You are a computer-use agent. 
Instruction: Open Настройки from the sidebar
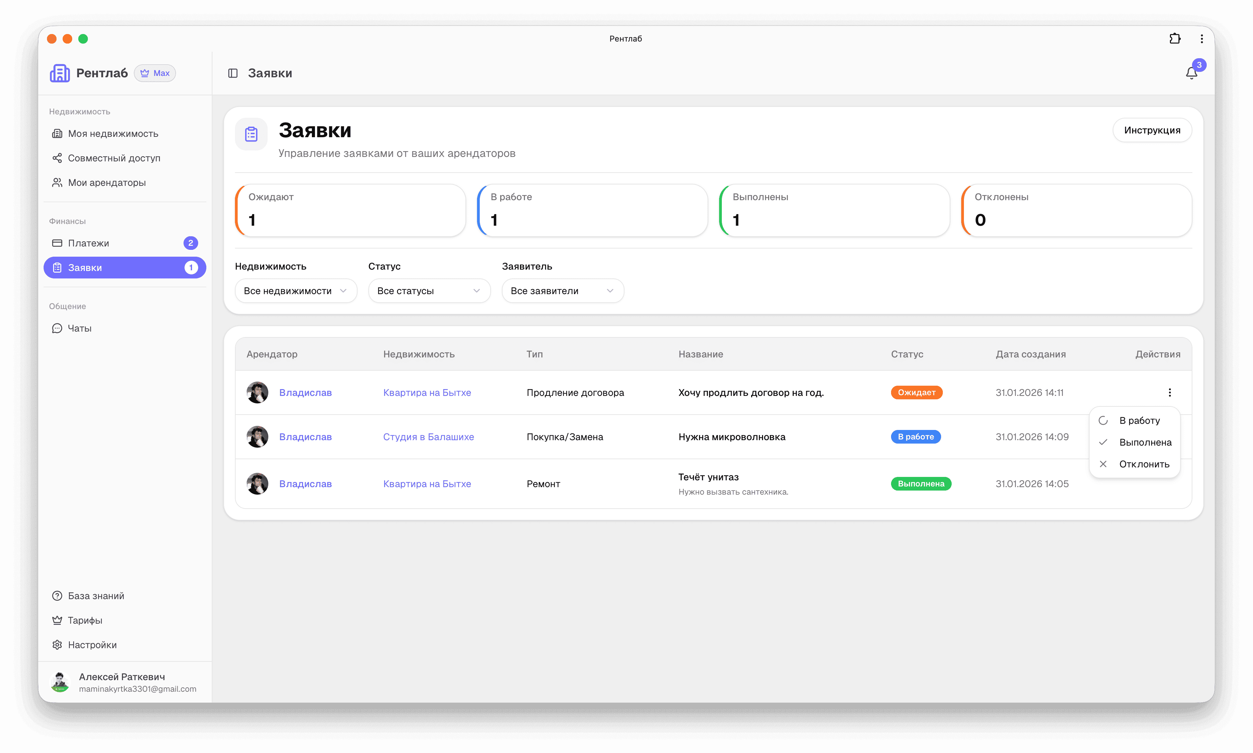(92, 645)
